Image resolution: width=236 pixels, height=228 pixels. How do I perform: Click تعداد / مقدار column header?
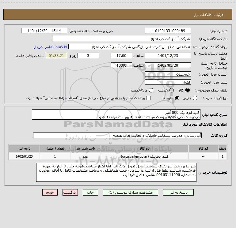[x=55, y=148]
